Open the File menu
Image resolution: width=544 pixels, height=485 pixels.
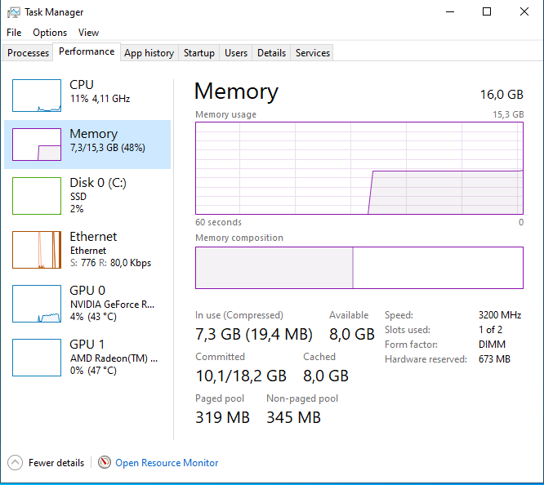(x=14, y=33)
